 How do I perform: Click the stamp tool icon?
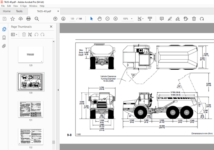click(186, 19)
